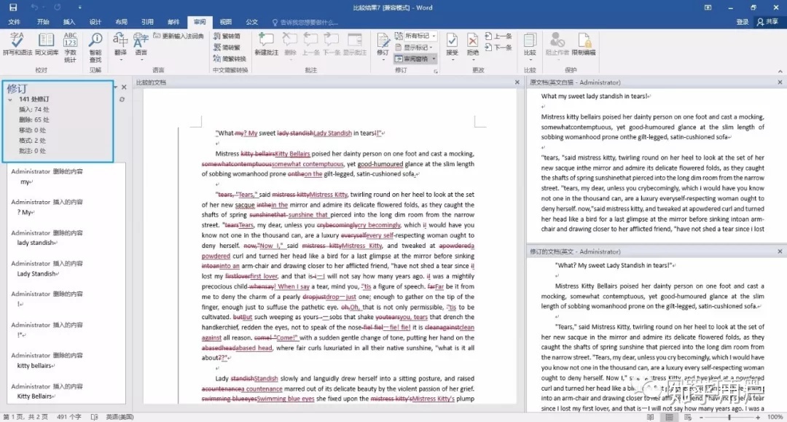Convert Traditional to Simplified (繁转简)

click(227, 36)
